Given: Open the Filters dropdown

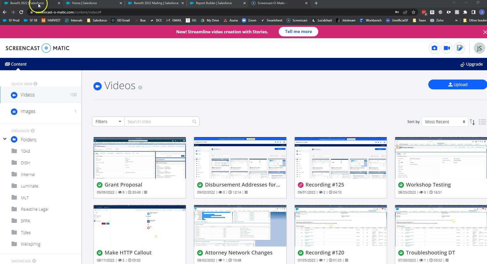Looking at the screenshot, I should (108, 122).
